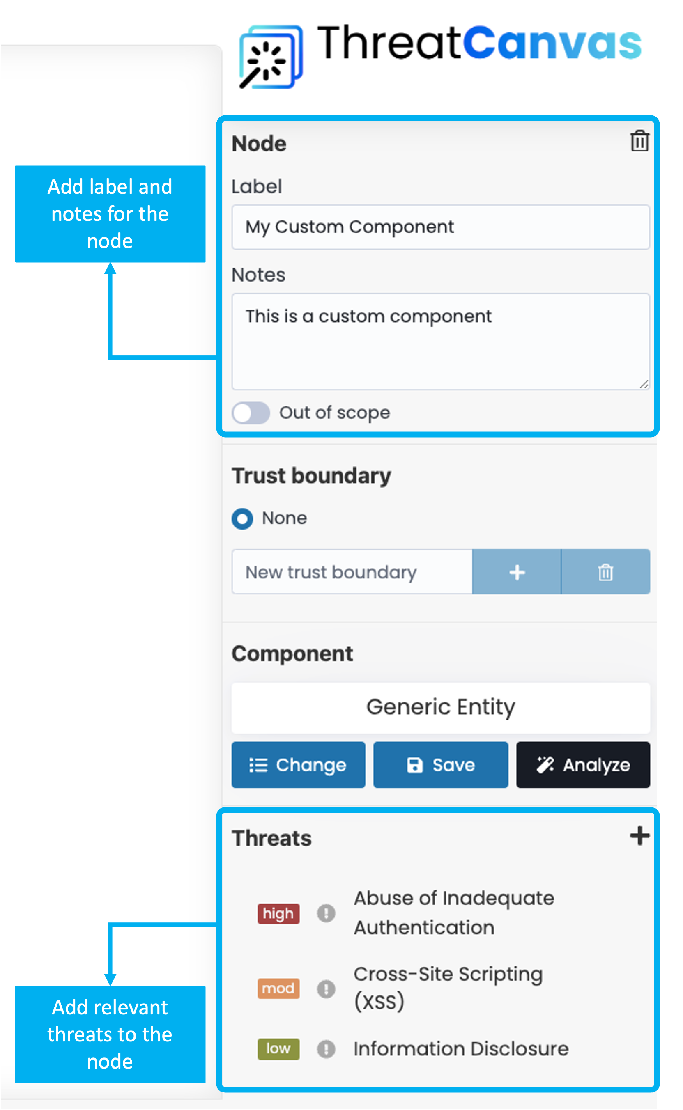The height and width of the screenshot is (1110, 683).
Task: Select the None trust boundary radio button
Action: click(x=243, y=518)
